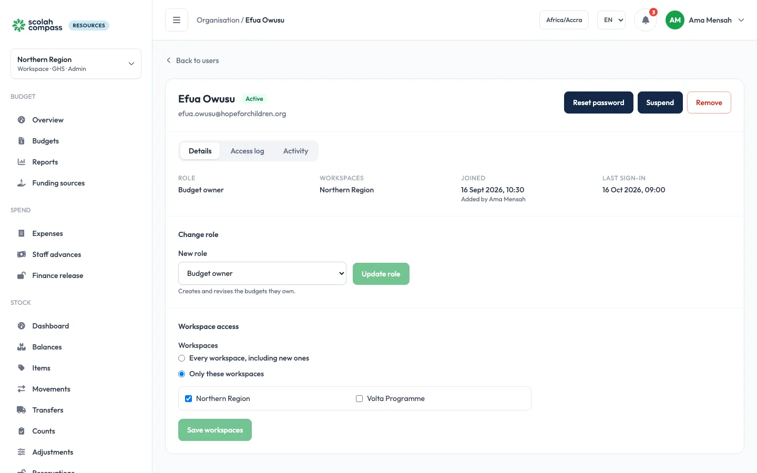Expand the Ama Mensah account menu

pos(705,20)
